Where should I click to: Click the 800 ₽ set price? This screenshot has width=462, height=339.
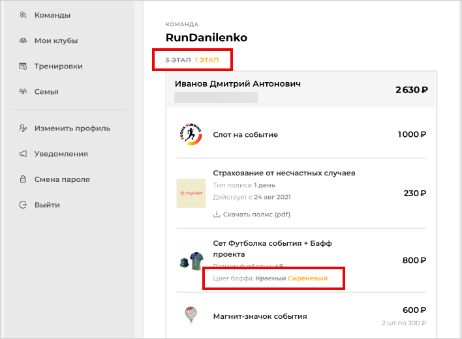pos(414,260)
